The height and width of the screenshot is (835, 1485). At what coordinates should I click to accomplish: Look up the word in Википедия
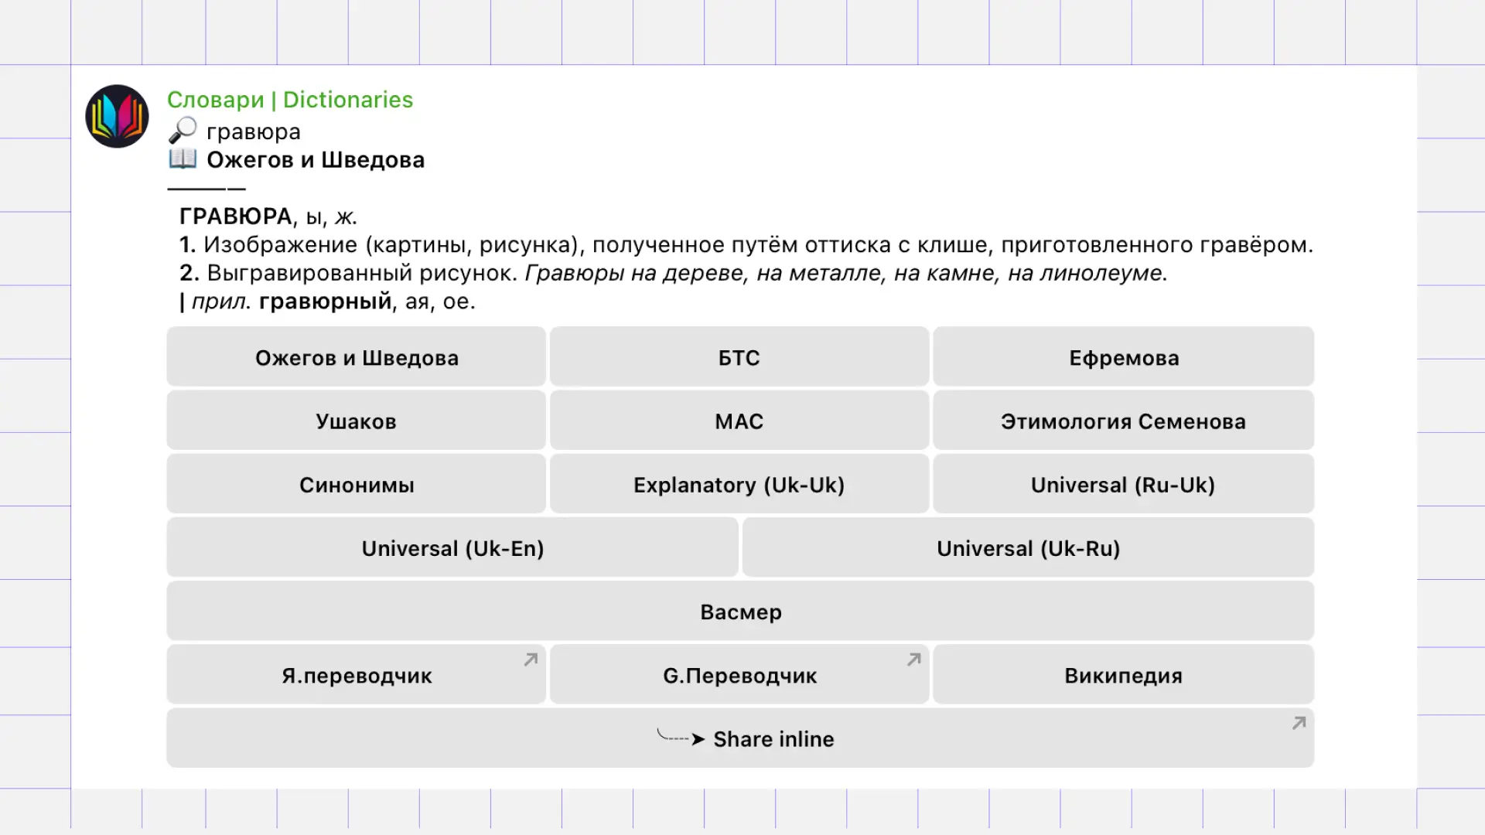(1124, 675)
